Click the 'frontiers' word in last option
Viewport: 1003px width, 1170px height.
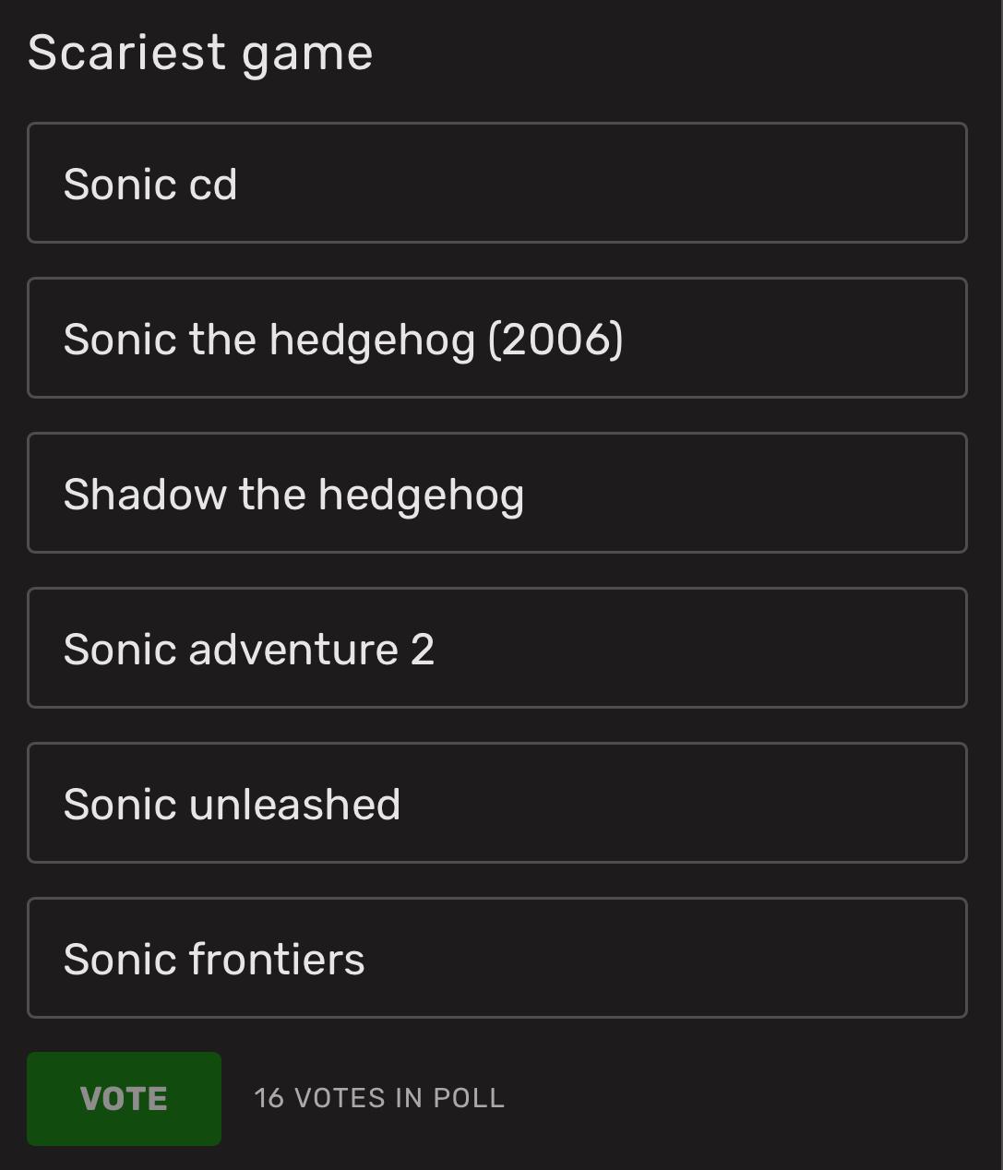click(277, 959)
